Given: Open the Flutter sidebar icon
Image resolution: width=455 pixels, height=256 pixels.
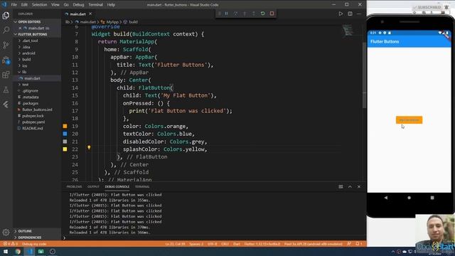Looking at the screenshot, I should pyautogui.click(x=6, y=105).
